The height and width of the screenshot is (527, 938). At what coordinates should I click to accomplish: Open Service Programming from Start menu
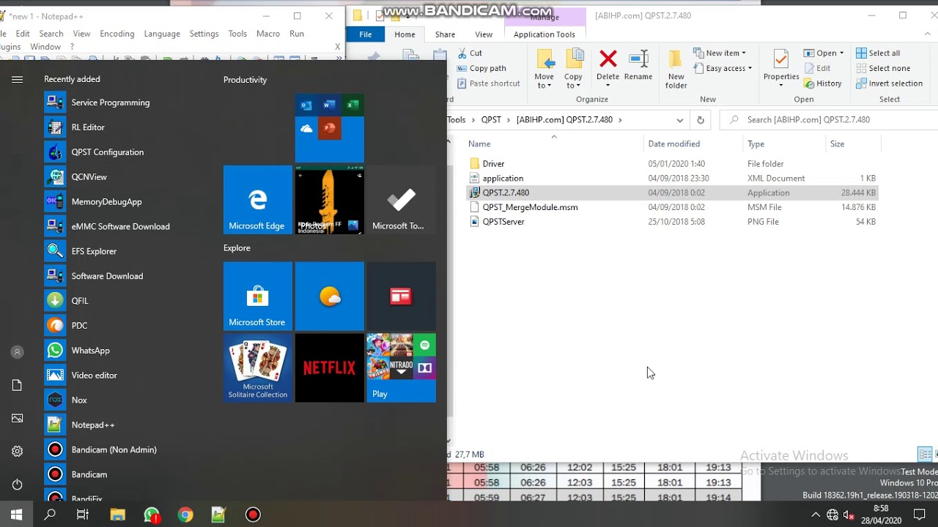coord(110,102)
